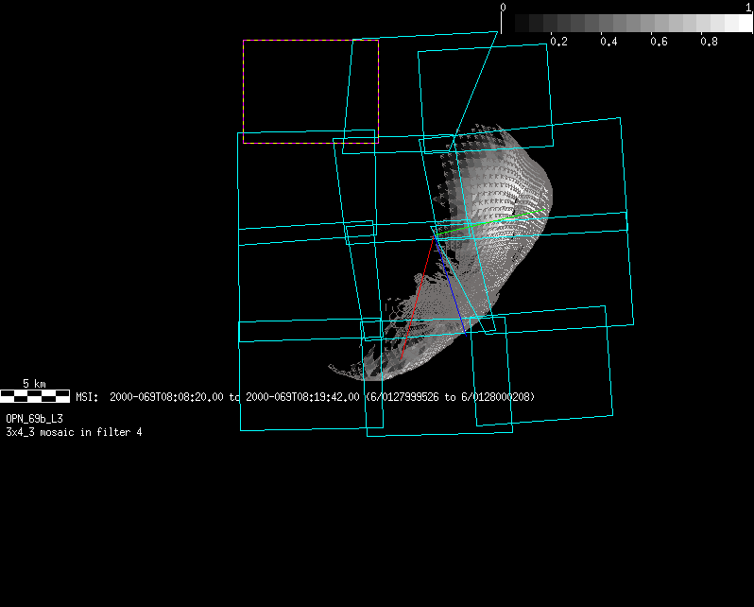This screenshot has width=754, height=607.
Task: Click the '3x4_3 mosaic in filter 4' text
Action: coord(74,431)
